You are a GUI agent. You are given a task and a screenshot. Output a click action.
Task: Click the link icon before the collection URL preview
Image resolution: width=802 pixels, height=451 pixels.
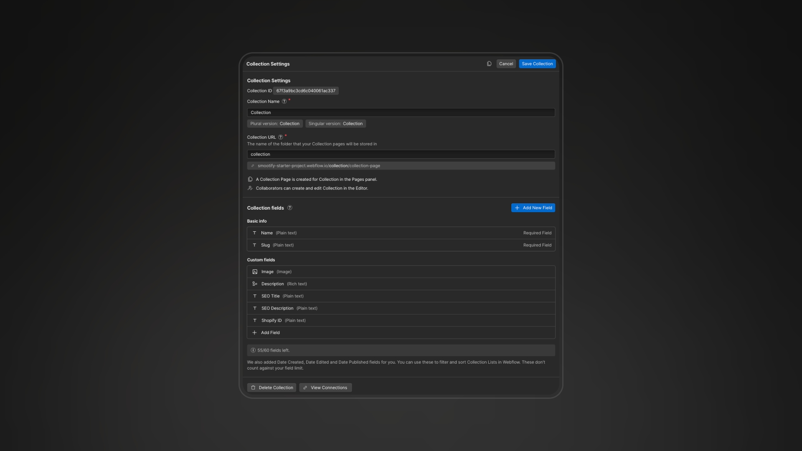[x=252, y=165]
